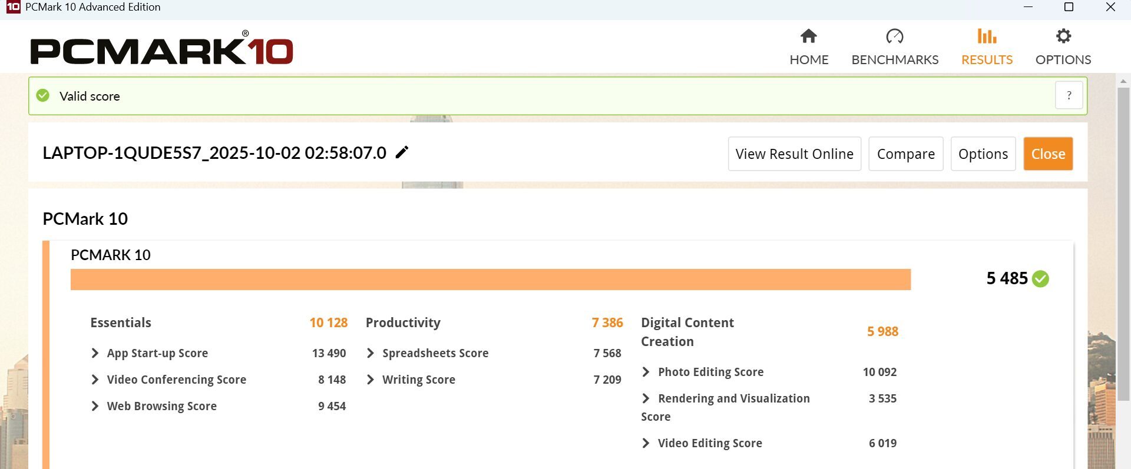
Task: Click the orange PCMark 10 score bar
Action: (x=490, y=280)
